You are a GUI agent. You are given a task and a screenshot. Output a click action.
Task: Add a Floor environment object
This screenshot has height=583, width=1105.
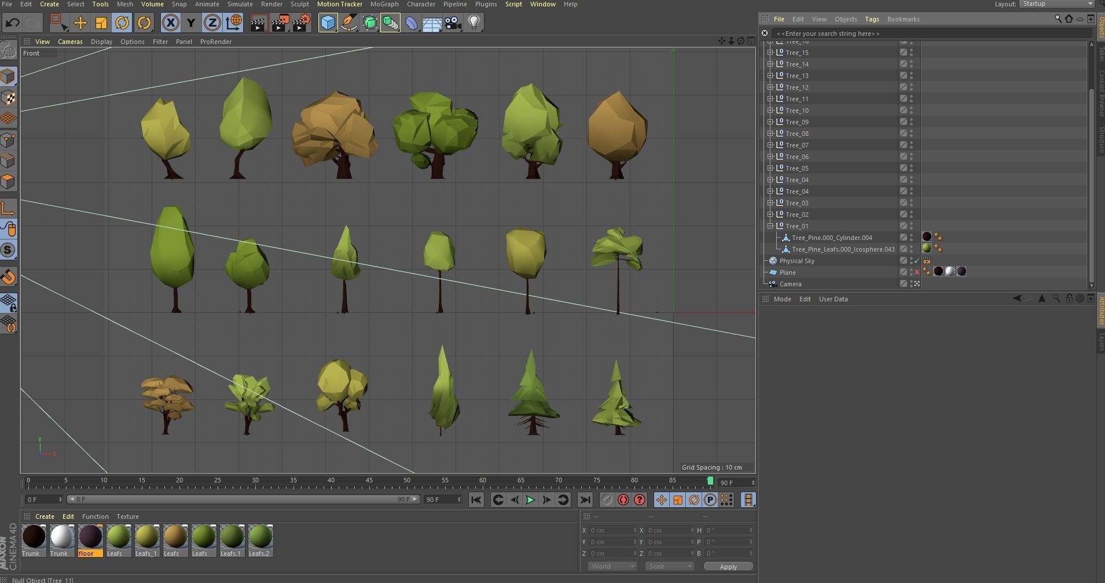[432, 23]
